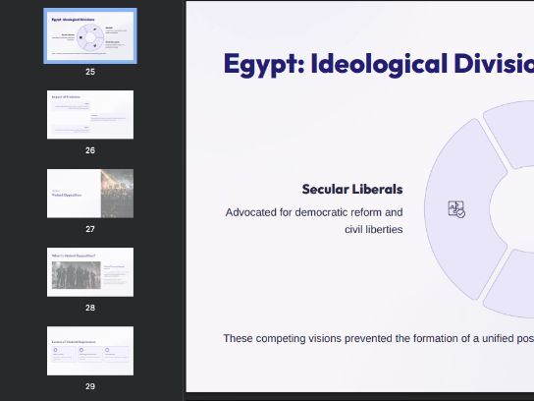Select text 'Advocated for democratic reform and civil liberties'
Screen dimensions: 534x401
(314, 220)
